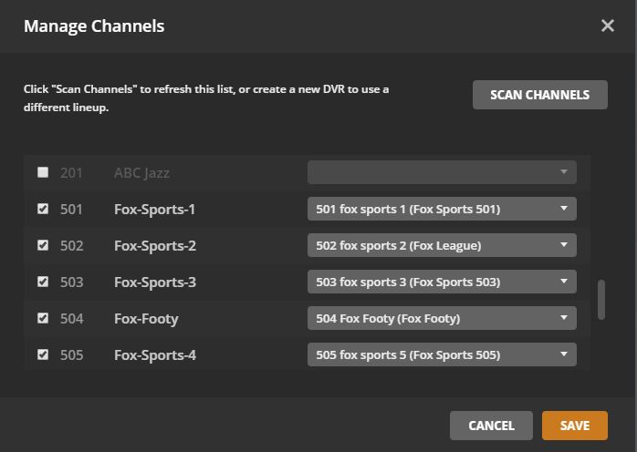This screenshot has height=452, width=637.
Task: Toggle the 505 Fox-Sports-4 checkbox
Action: tap(43, 354)
